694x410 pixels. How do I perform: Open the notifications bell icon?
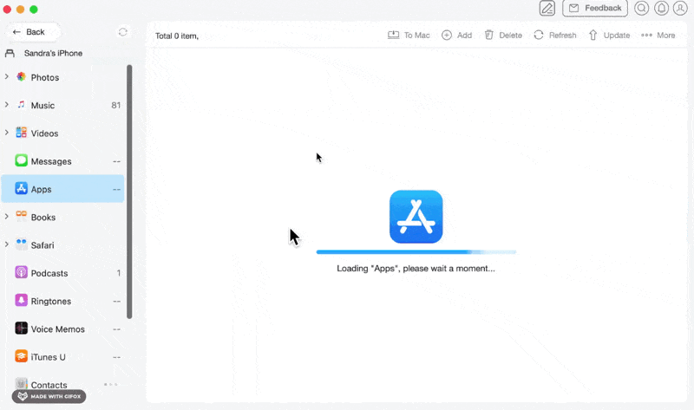[x=661, y=8]
